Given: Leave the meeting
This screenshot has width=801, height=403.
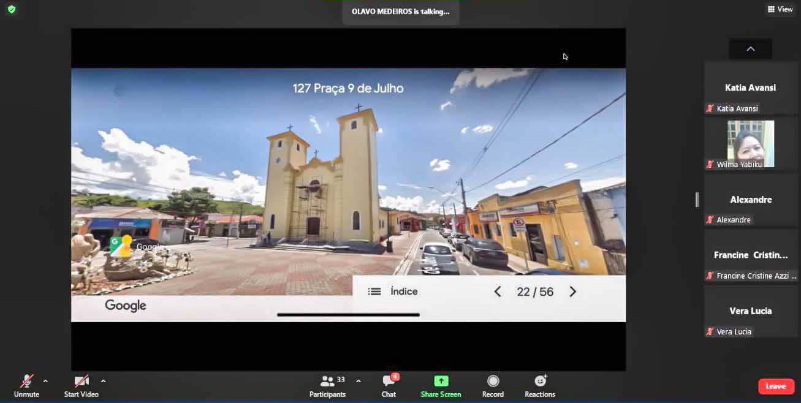Looking at the screenshot, I should point(776,386).
